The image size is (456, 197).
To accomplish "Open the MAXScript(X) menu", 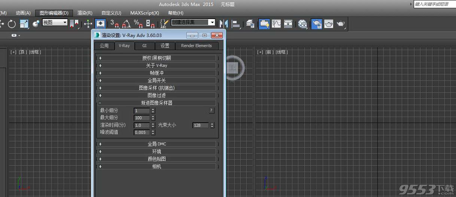I will point(145,13).
